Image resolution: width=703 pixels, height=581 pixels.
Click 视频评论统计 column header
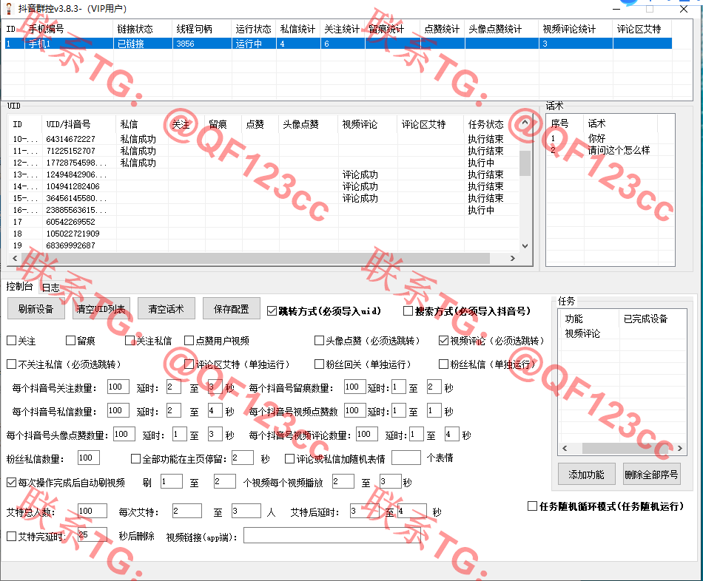point(576,29)
